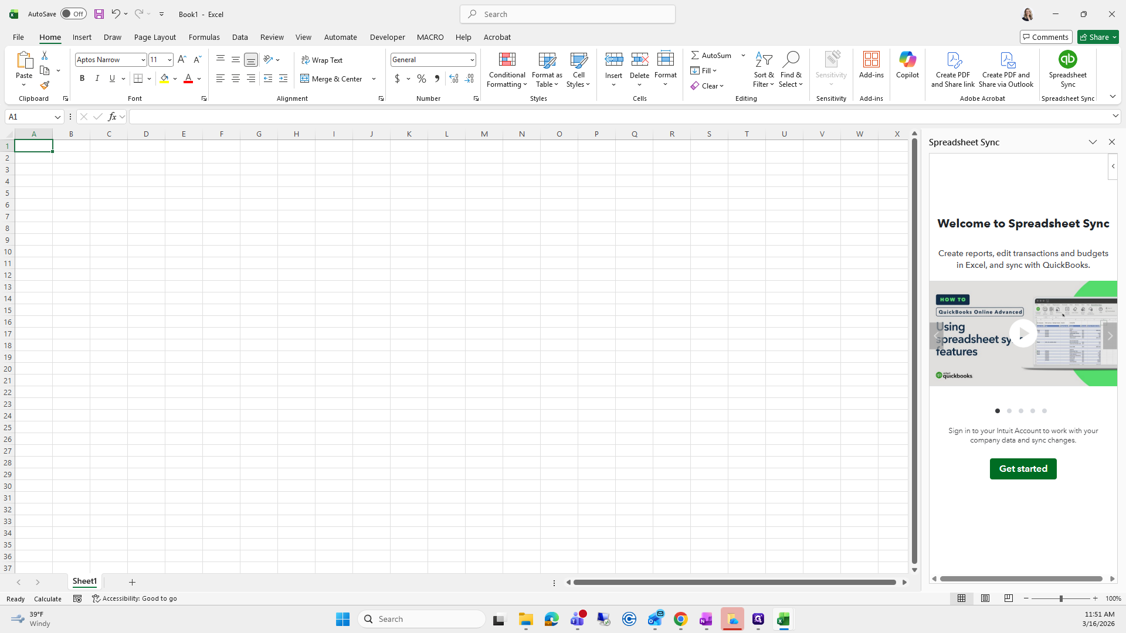Click the Insert Function fx icon
This screenshot has width=1126, height=633.
(x=112, y=117)
